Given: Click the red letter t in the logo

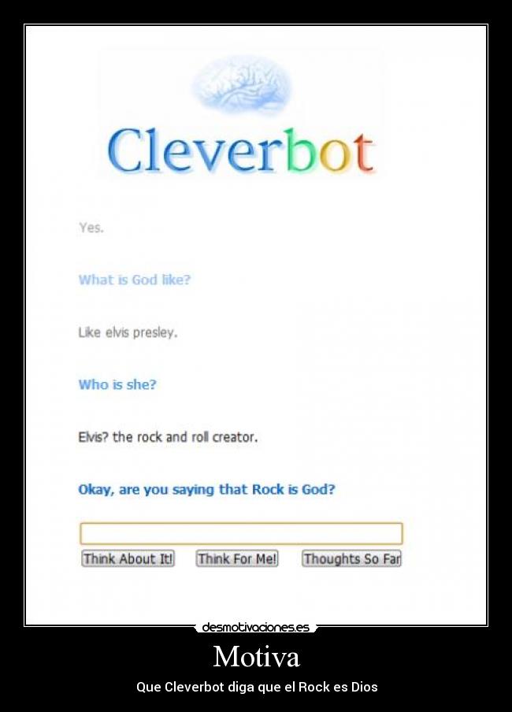Looking at the screenshot, I should [x=363, y=153].
